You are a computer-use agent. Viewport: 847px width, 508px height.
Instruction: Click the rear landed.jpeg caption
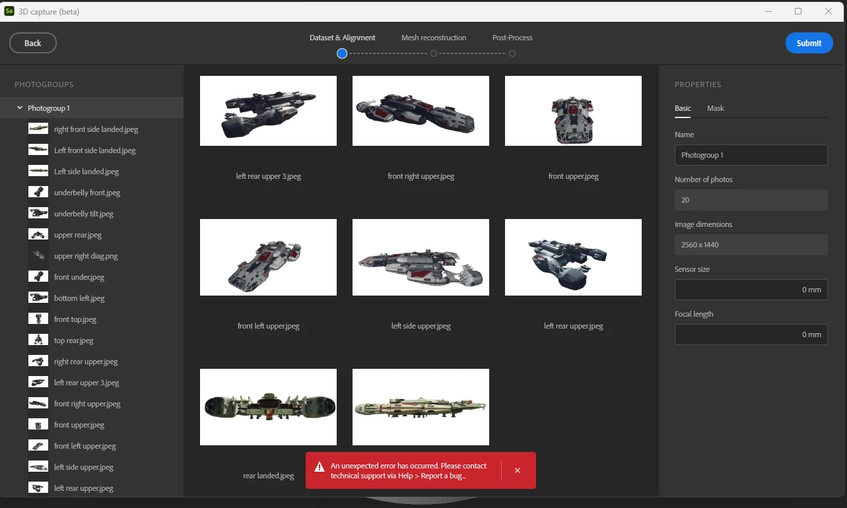268,476
